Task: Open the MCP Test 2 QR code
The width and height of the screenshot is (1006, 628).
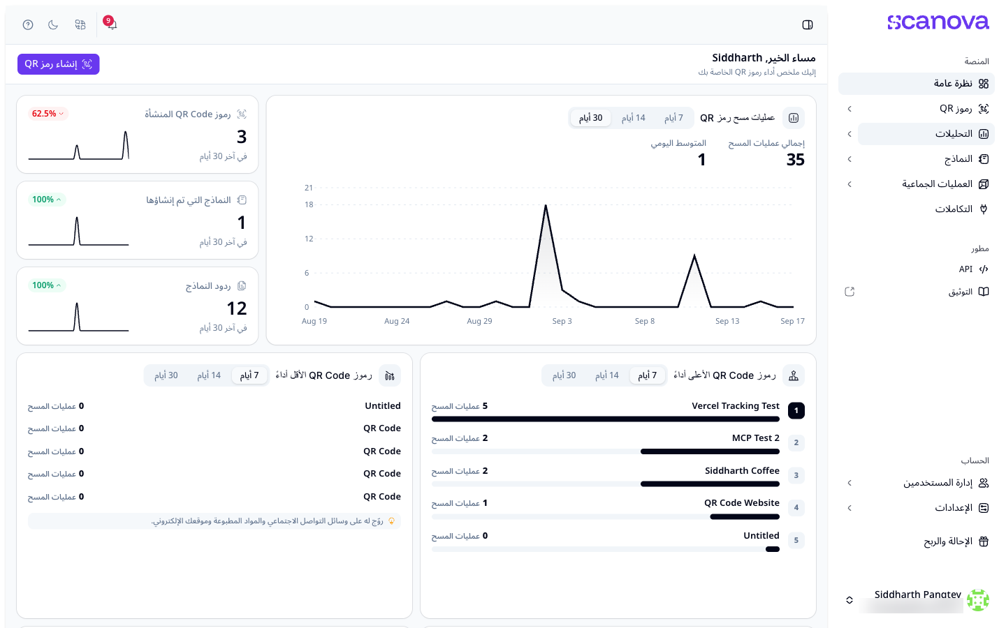Action: [x=756, y=438]
